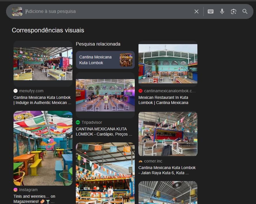Start voice search with microphone icon

(x=222, y=11)
